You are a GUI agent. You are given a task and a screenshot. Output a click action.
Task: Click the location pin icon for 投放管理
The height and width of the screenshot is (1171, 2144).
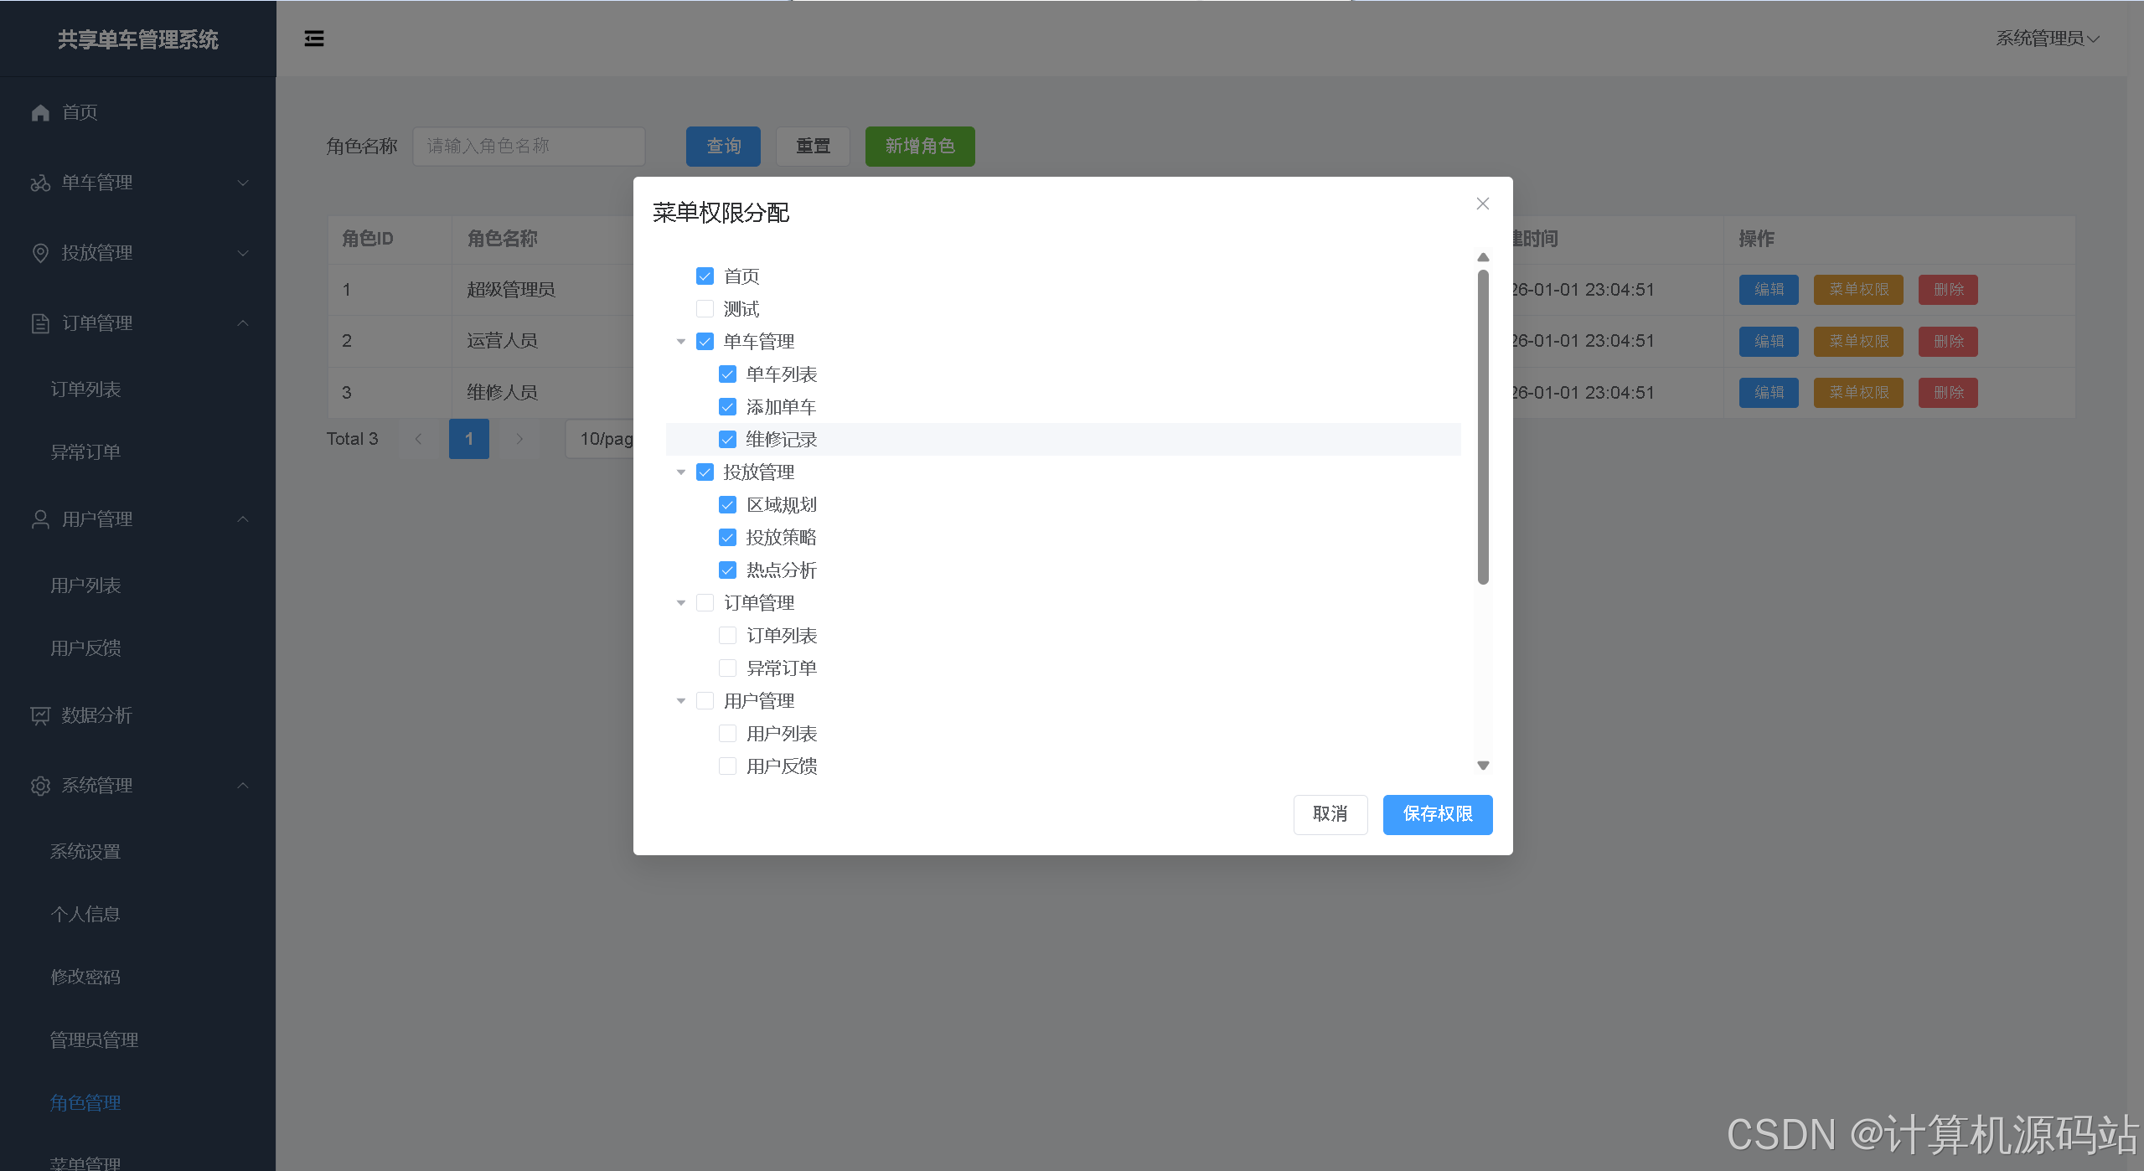tap(40, 253)
